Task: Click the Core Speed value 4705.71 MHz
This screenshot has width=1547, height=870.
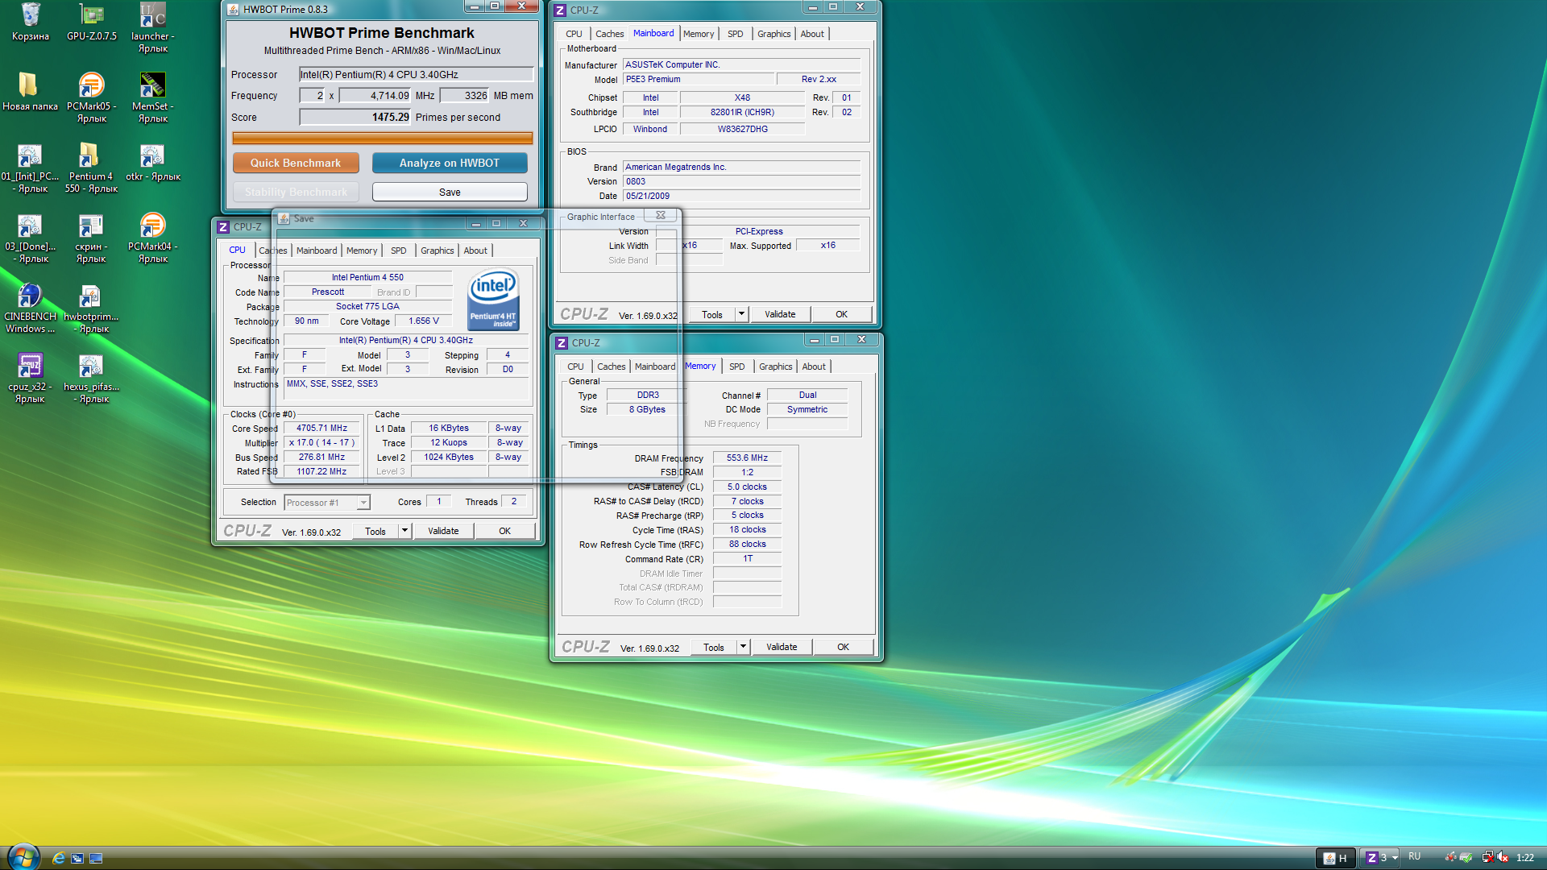Action: 321,428
